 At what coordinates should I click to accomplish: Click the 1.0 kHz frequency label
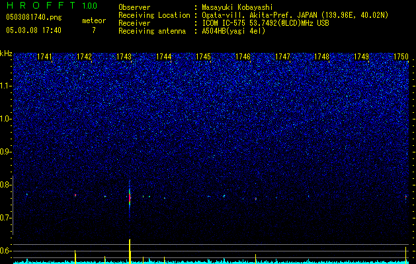click(x=5, y=119)
